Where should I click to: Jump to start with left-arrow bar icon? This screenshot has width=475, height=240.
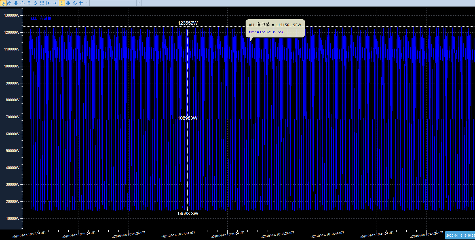tap(48, 3)
